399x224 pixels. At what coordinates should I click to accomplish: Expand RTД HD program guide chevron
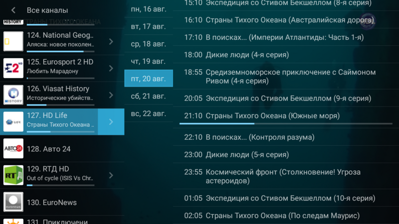[111, 175]
